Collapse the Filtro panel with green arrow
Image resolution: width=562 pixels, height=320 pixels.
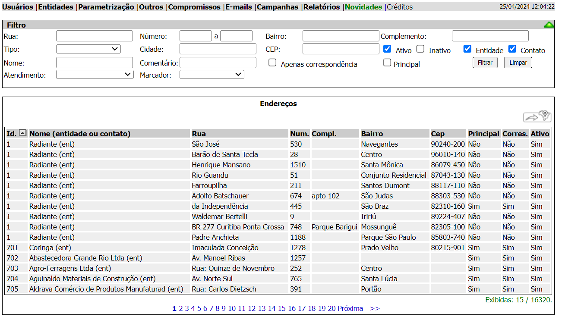point(549,25)
